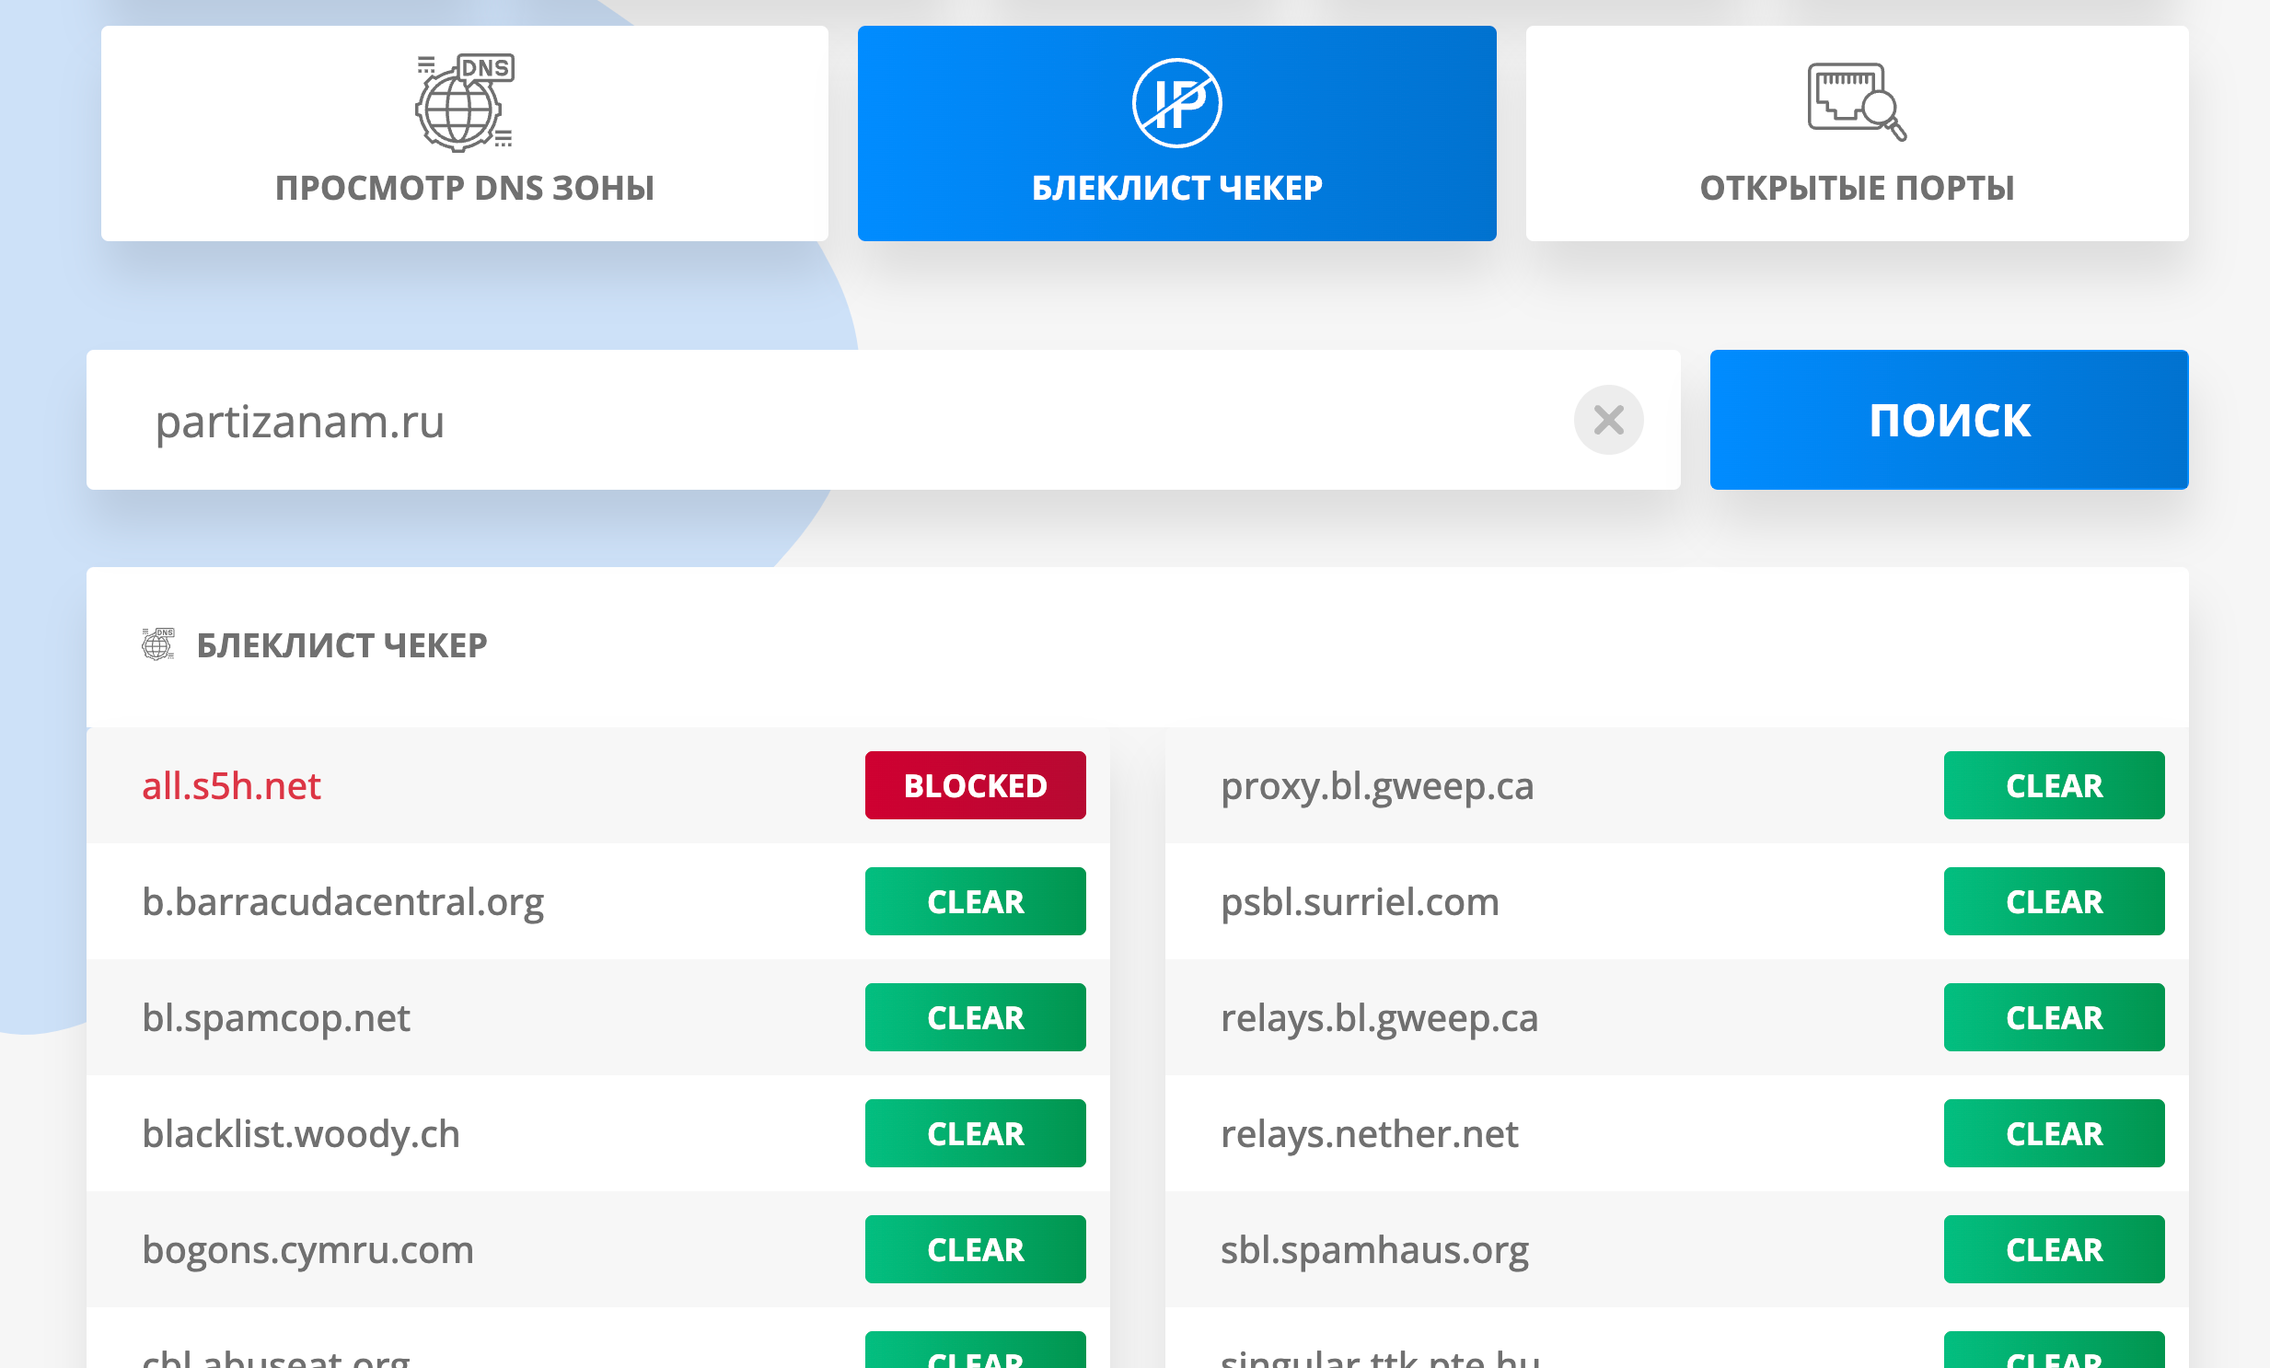The image size is (2270, 1368).
Task: Click CLEAR badge for relays.nether.net
Action: coord(2054,1134)
